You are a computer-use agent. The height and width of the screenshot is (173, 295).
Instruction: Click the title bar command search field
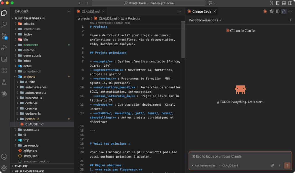(148, 3)
